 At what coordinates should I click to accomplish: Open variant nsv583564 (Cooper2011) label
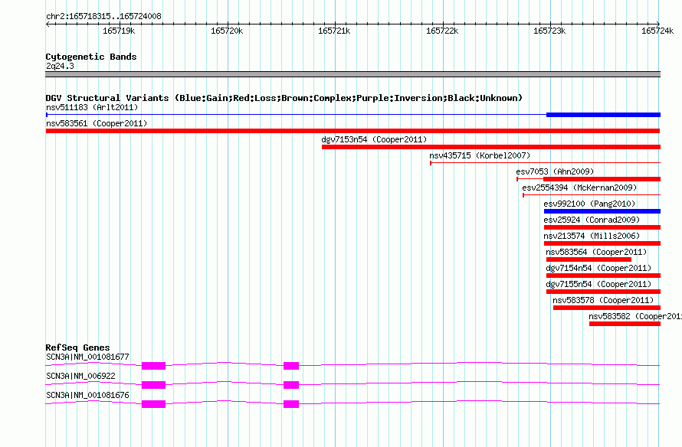596,252
